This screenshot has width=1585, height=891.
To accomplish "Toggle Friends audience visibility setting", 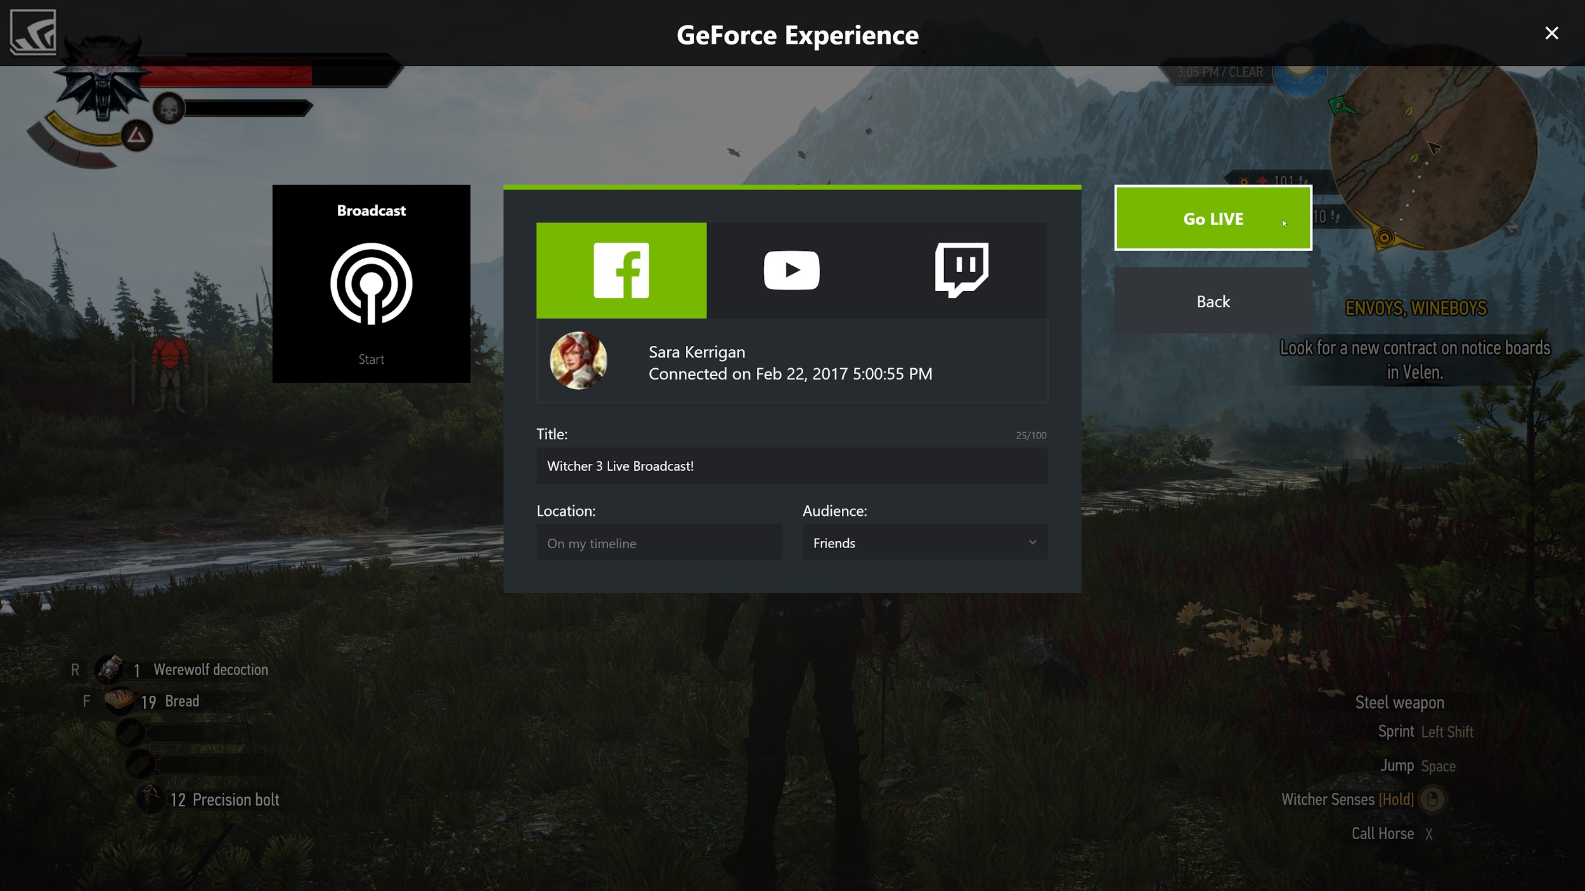I will tap(924, 543).
